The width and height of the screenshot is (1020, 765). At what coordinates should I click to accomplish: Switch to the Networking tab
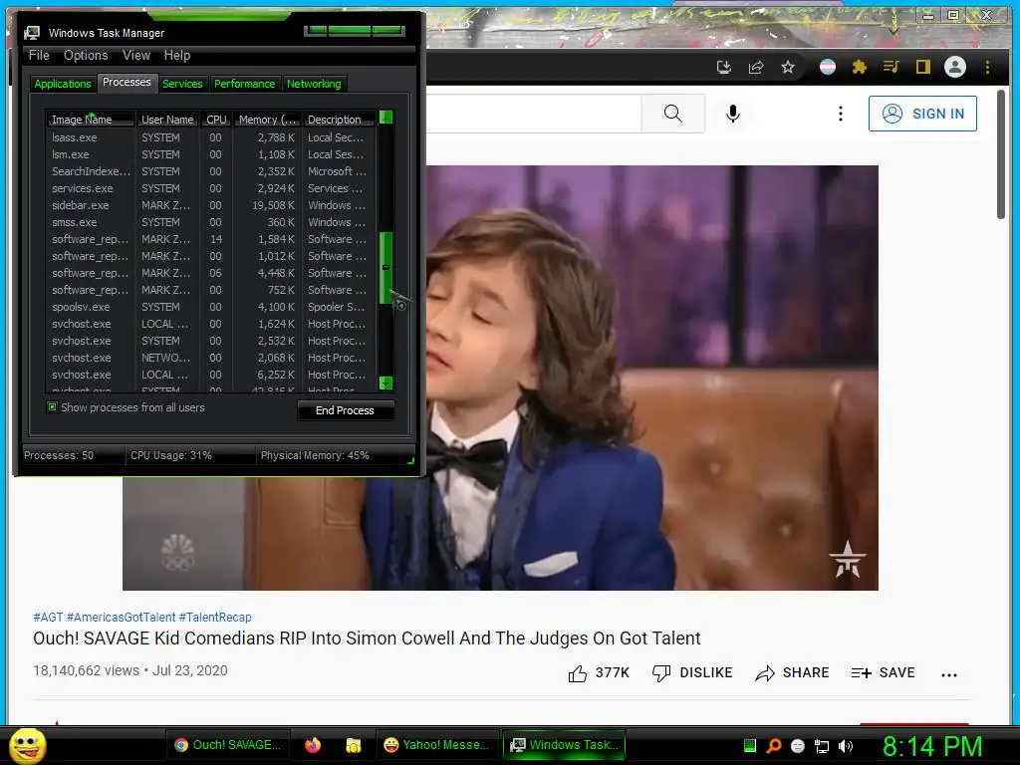(x=314, y=84)
